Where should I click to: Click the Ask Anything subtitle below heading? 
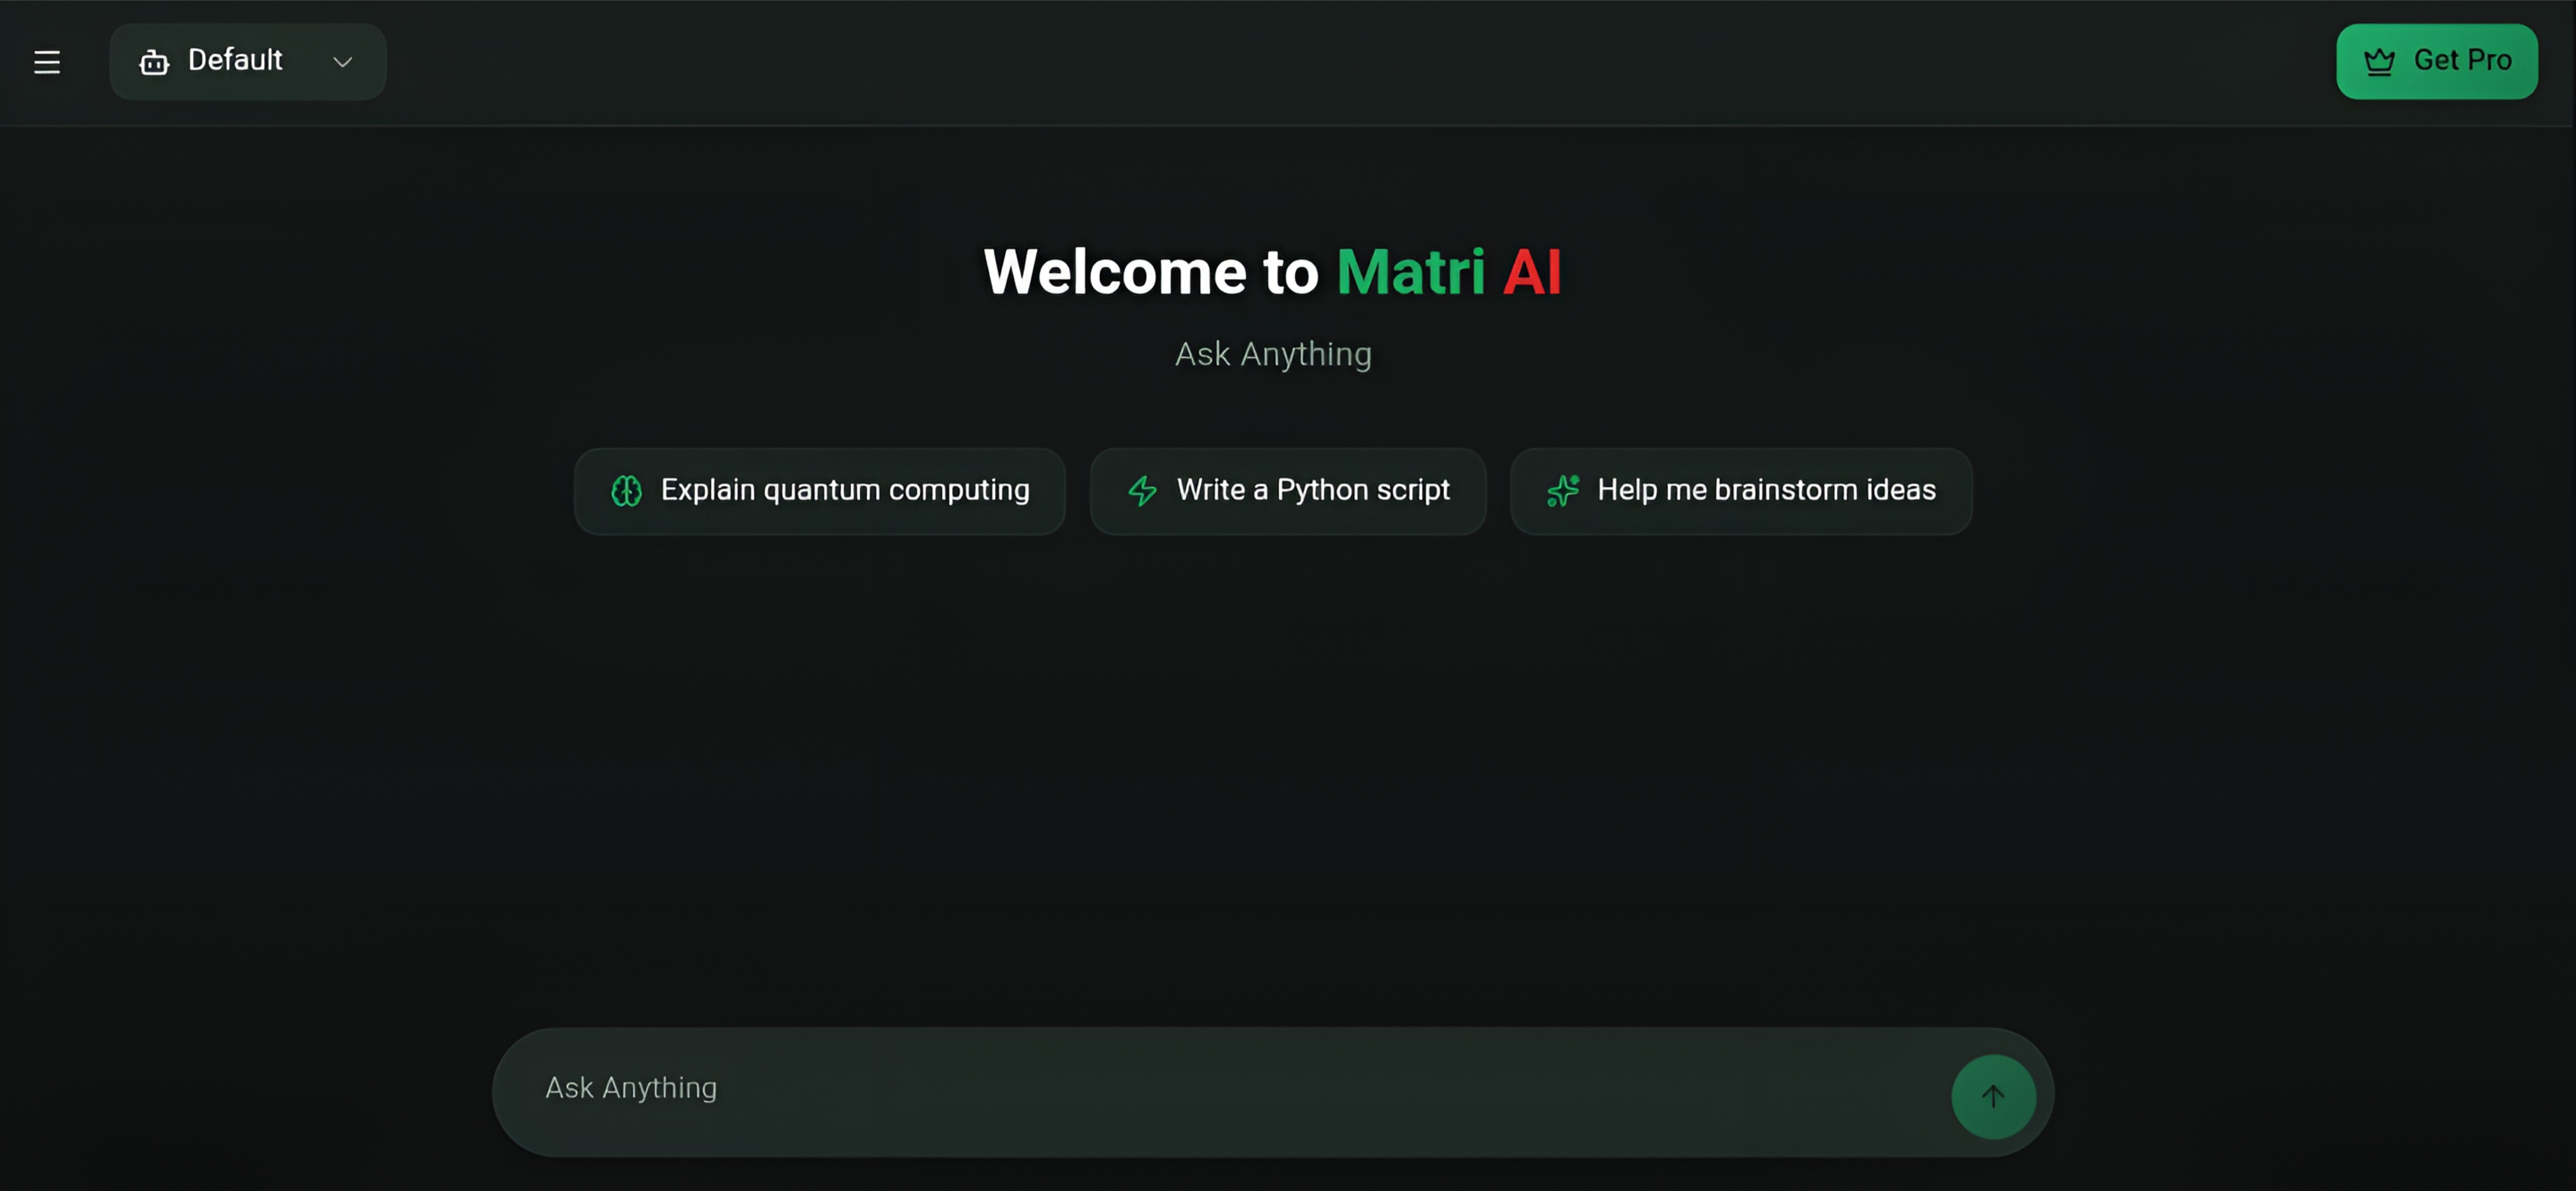coord(1272,354)
